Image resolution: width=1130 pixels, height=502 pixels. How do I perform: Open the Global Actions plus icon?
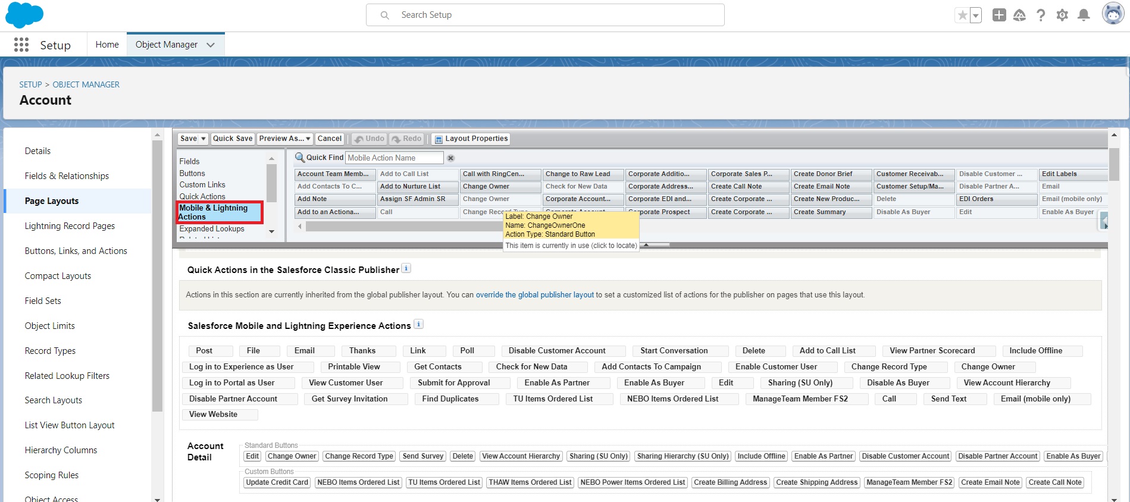[999, 15]
